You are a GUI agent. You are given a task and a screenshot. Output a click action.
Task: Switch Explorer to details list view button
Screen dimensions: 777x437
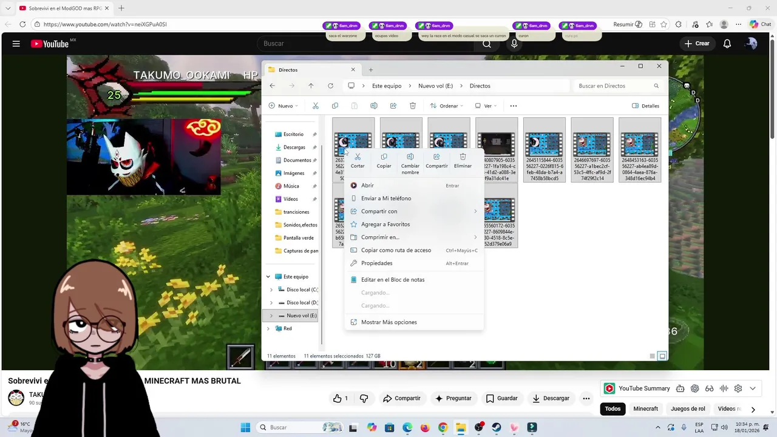point(653,356)
